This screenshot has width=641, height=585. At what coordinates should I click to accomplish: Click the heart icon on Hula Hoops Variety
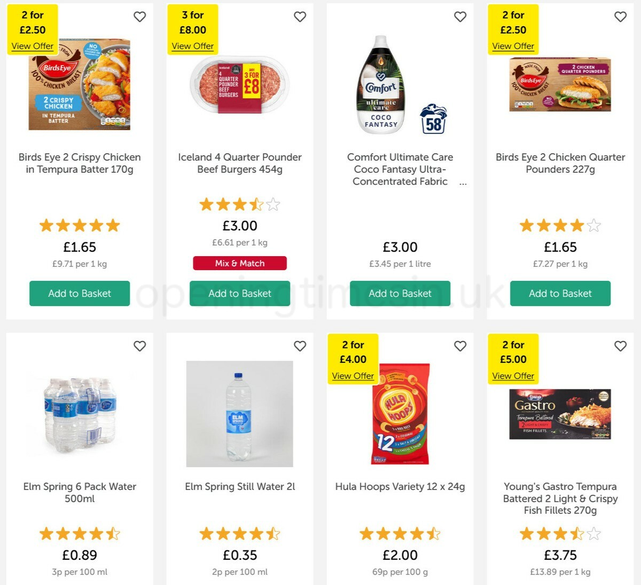[460, 346]
